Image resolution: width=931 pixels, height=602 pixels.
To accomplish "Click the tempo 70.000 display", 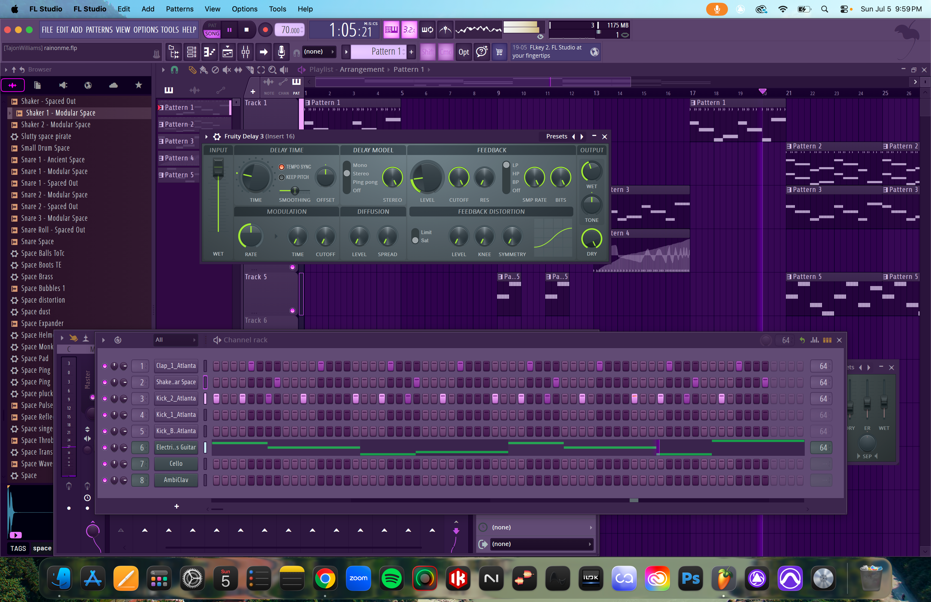I will tap(290, 30).
